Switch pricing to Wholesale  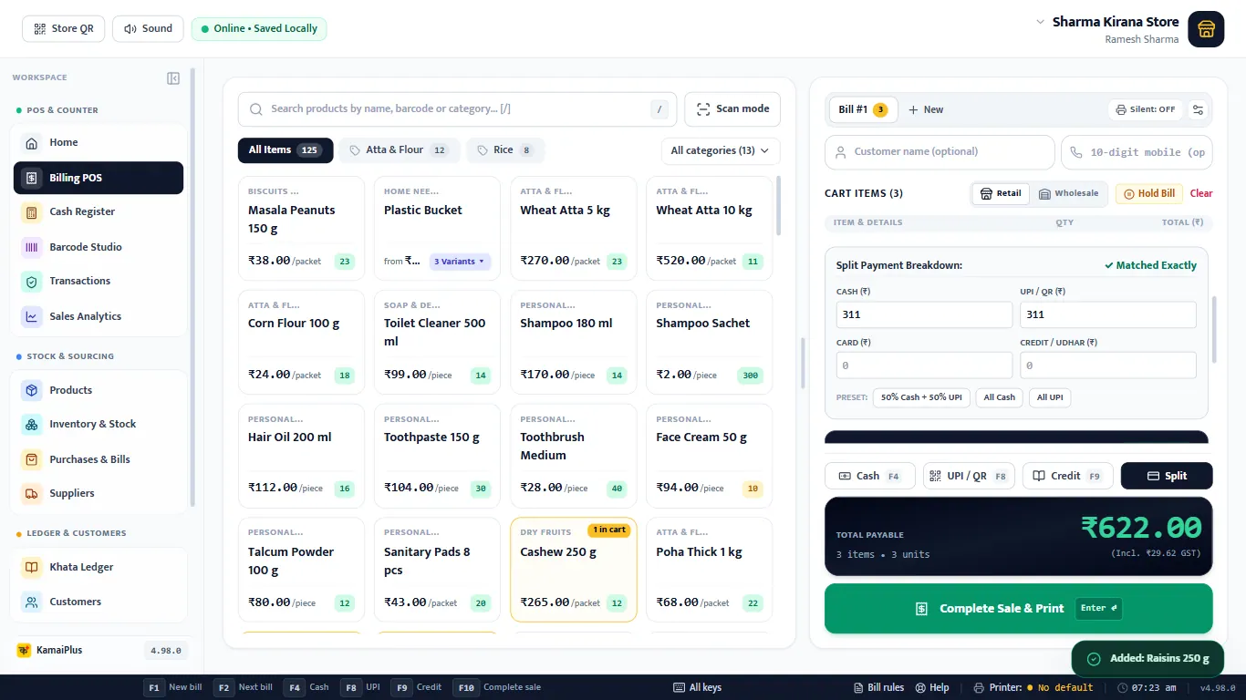point(1069,193)
